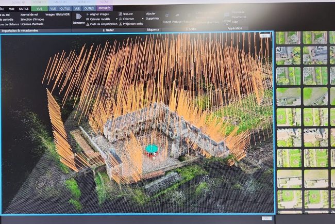The width and height of the screenshot is (335, 224).
Task: Click the Partager label
Action: (177, 22)
